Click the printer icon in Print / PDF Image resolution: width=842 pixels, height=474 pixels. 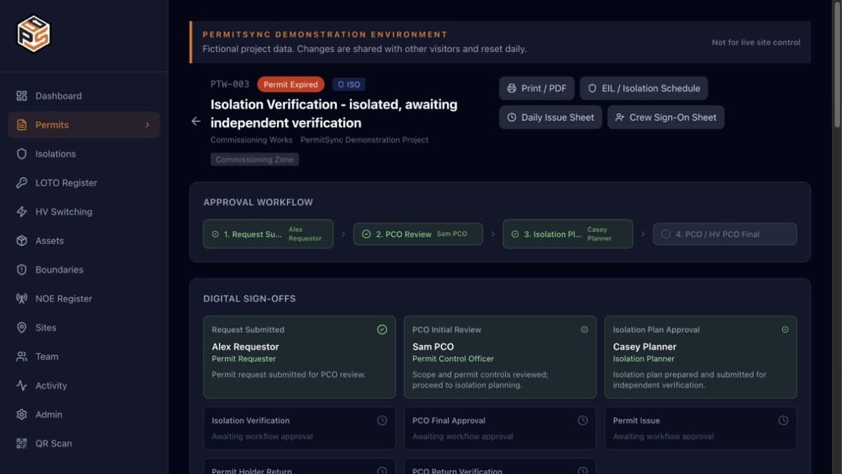pos(512,88)
